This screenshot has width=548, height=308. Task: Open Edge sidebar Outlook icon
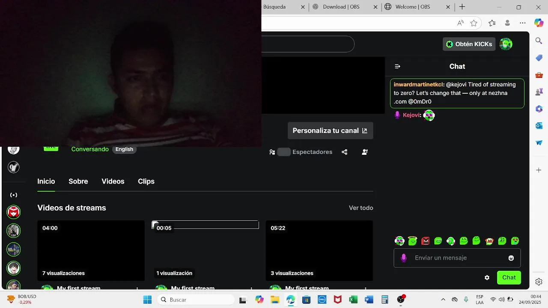point(539,126)
